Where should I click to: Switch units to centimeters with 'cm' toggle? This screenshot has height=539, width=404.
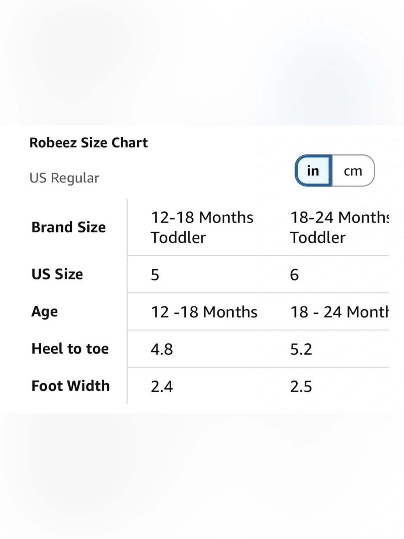[353, 171]
